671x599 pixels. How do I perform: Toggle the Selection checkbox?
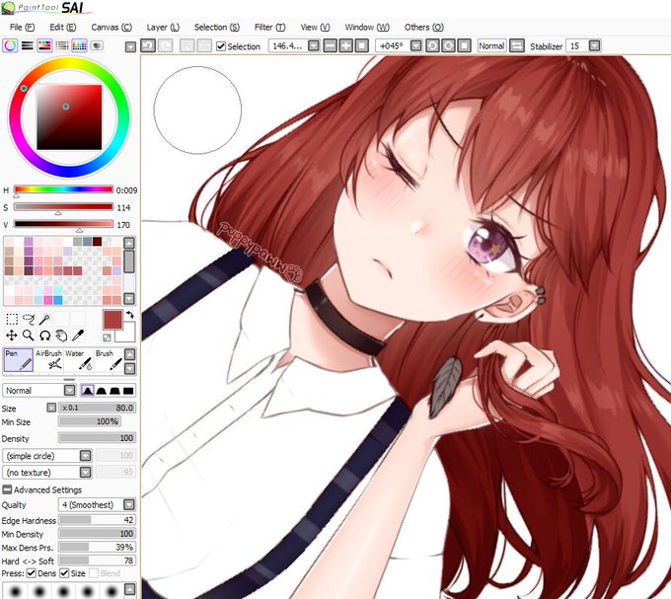221,46
